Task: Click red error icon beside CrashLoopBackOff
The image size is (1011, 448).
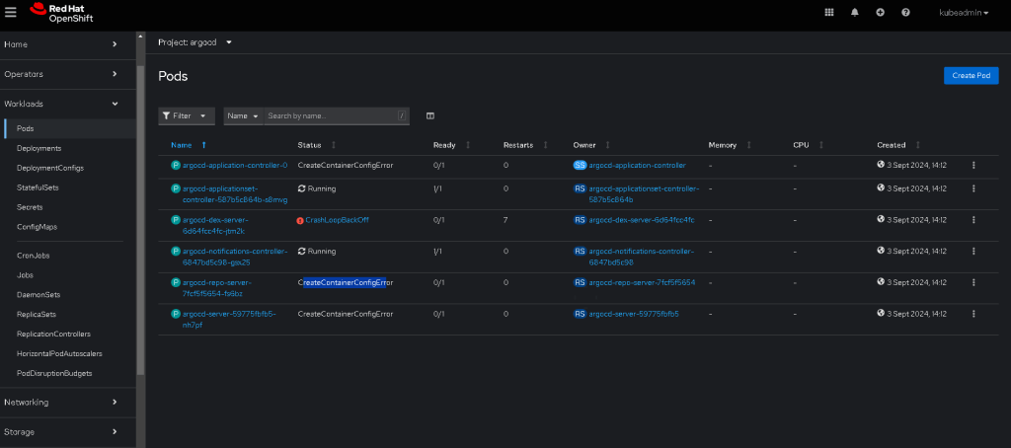Action: pyautogui.click(x=300, y=220)
